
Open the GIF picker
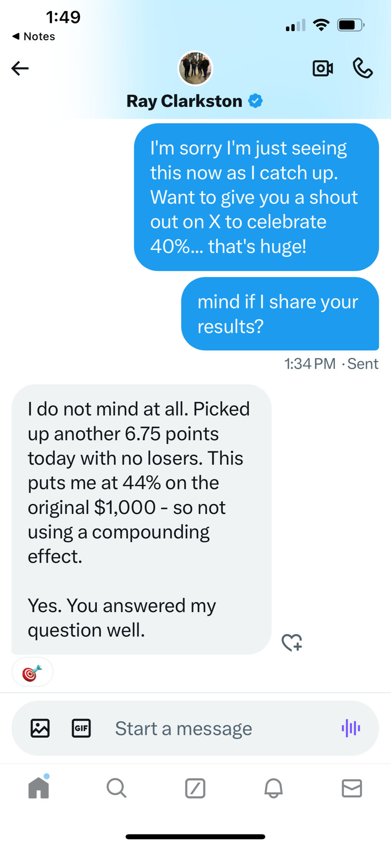81,728
